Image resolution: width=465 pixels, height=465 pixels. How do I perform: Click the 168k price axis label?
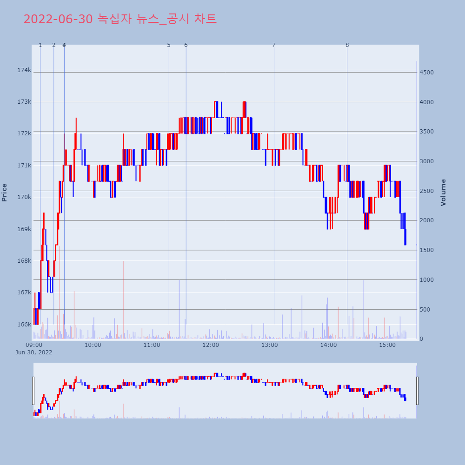click(24, 261)
